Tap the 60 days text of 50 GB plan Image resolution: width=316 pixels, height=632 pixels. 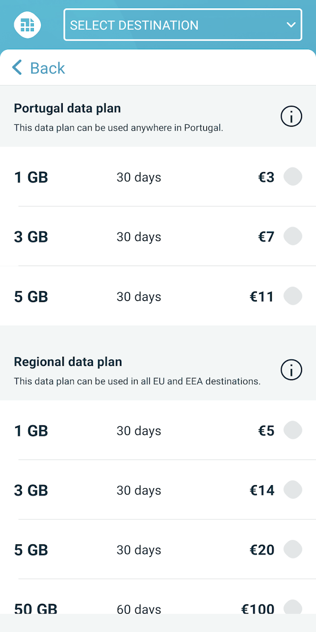click(139, 609)
